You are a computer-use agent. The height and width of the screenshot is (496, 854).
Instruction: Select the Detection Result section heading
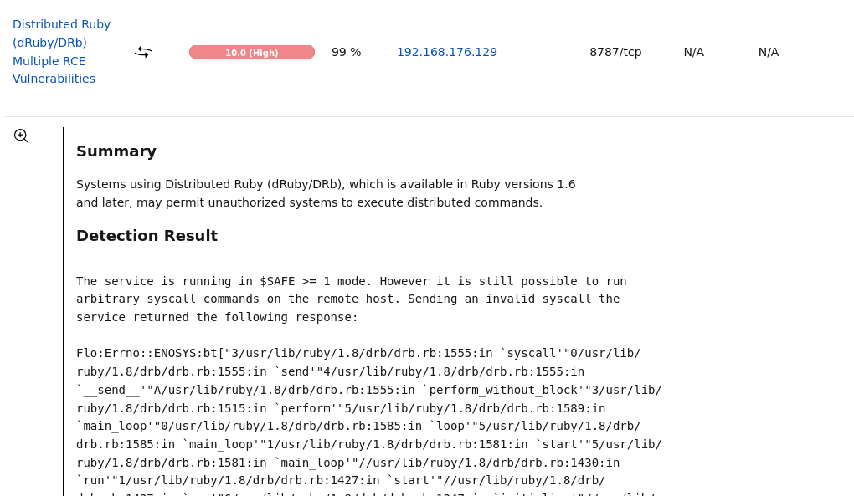click(x=147, y=236)
